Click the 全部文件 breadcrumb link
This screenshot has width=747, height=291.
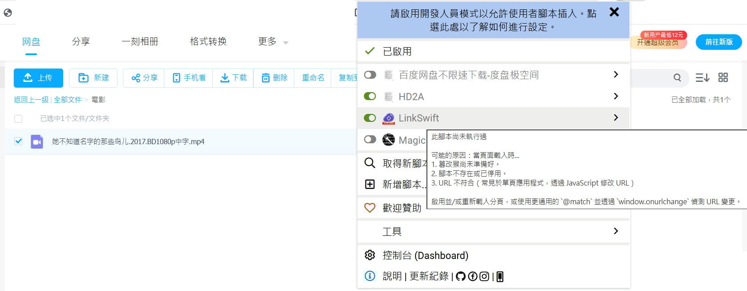[68, 100]
